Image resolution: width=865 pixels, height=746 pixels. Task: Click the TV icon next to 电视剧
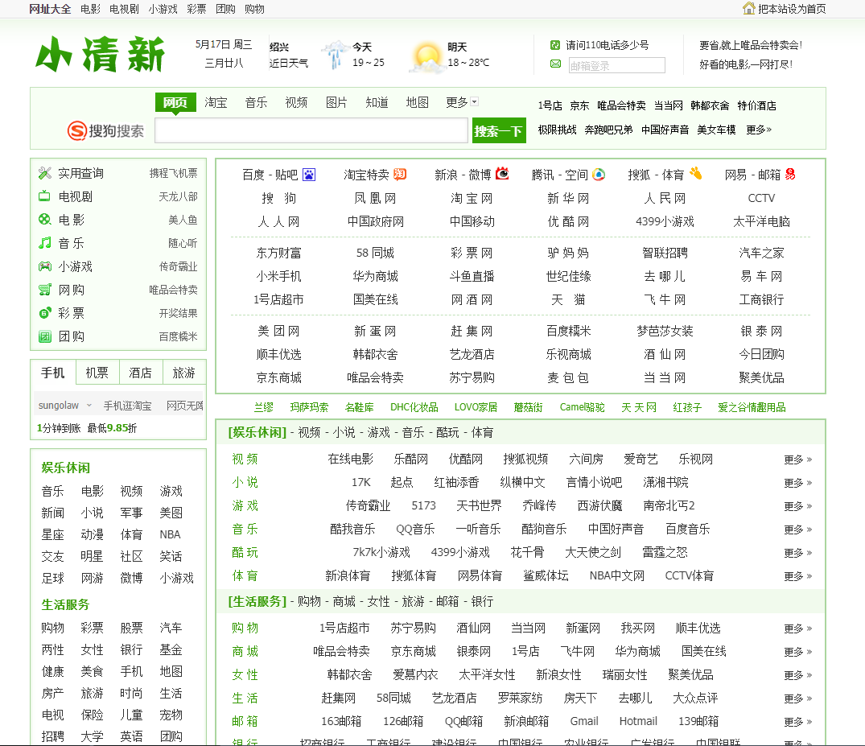pyautogui.click(x=45, y=196)
